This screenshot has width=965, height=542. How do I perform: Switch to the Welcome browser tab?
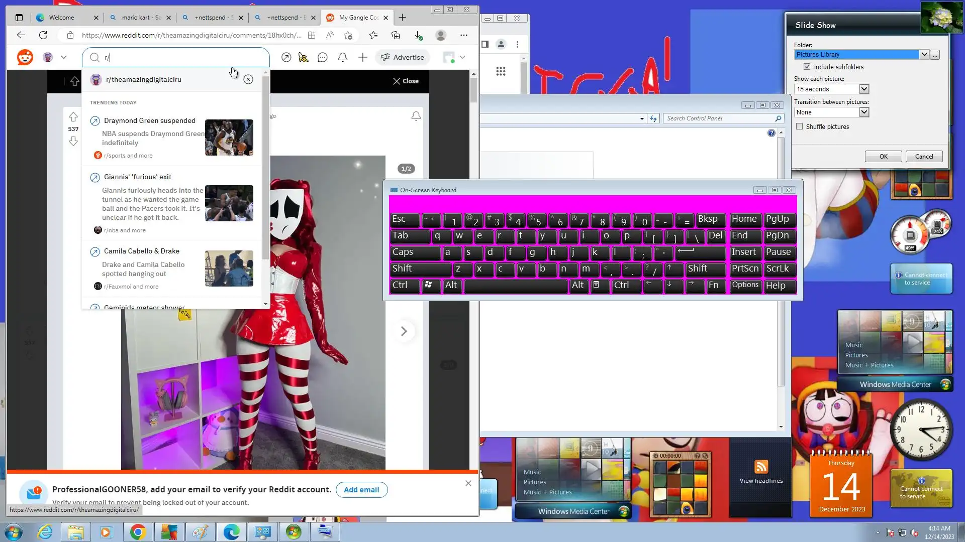click(61, 18)
